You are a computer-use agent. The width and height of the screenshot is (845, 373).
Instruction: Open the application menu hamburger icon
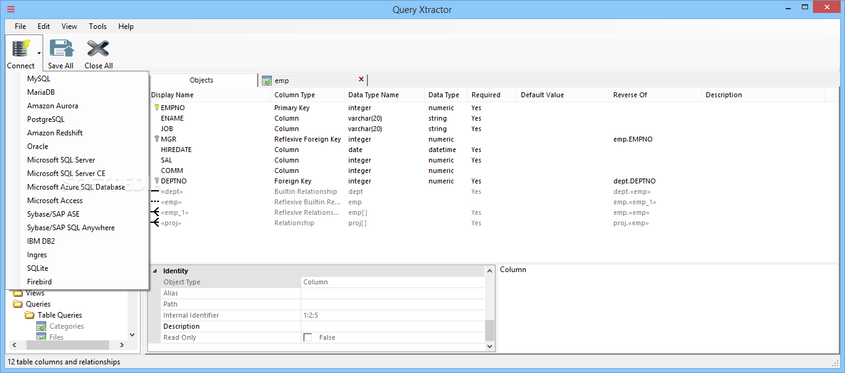click(x=11, y=9)
